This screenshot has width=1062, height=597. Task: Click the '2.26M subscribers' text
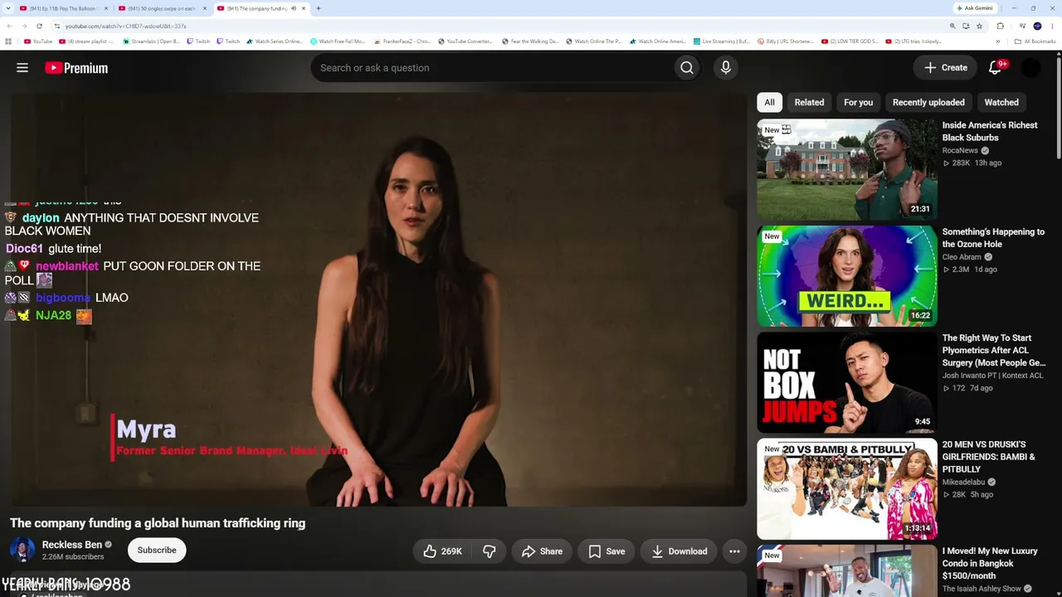[x=73, y=557]
